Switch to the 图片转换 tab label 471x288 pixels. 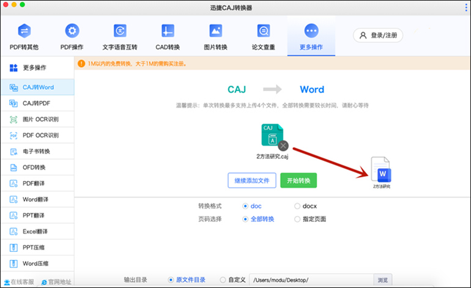(216, 47)
